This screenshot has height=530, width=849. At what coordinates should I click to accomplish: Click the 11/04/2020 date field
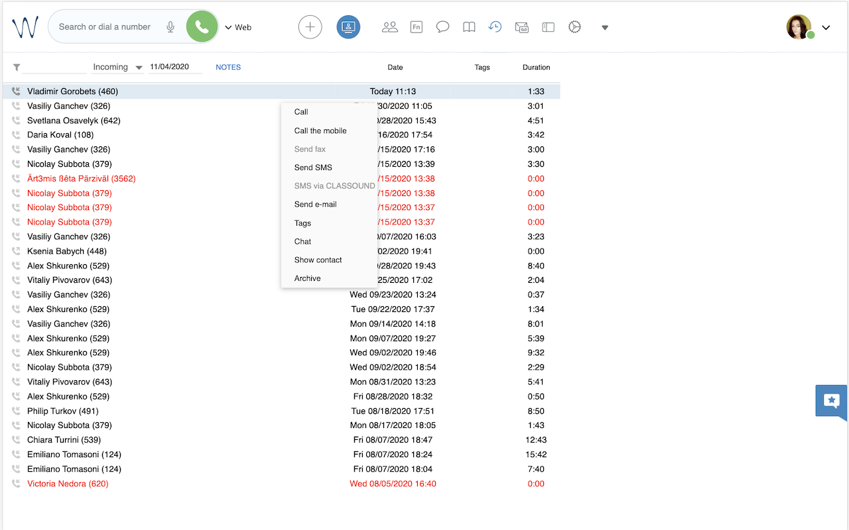pos(175,67)
